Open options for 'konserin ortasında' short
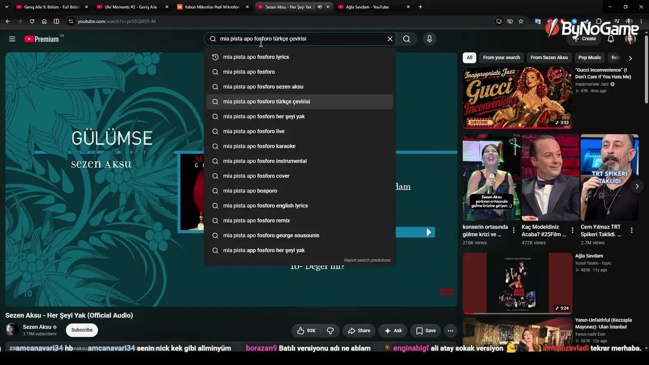 pyautogui.click(x=514, y=231)
